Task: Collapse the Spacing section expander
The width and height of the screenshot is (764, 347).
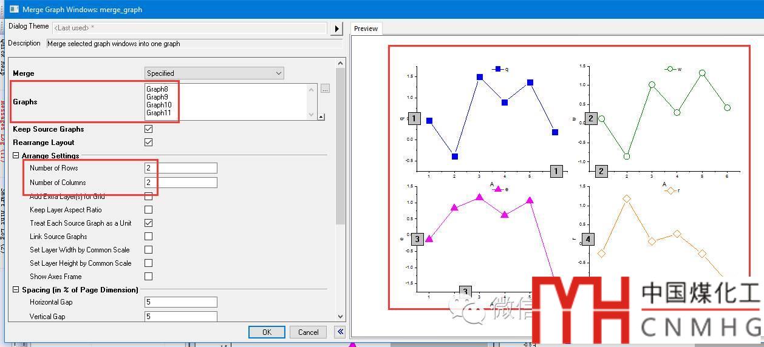Action: [x=16, y=290]
